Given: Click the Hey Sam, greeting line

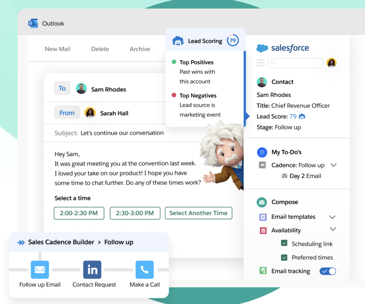Looking at the screenshot, I should tap(67, 154).
